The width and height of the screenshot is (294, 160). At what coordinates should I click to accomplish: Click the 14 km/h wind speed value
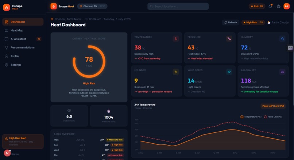pyautogui.click(x=195, y=81)
